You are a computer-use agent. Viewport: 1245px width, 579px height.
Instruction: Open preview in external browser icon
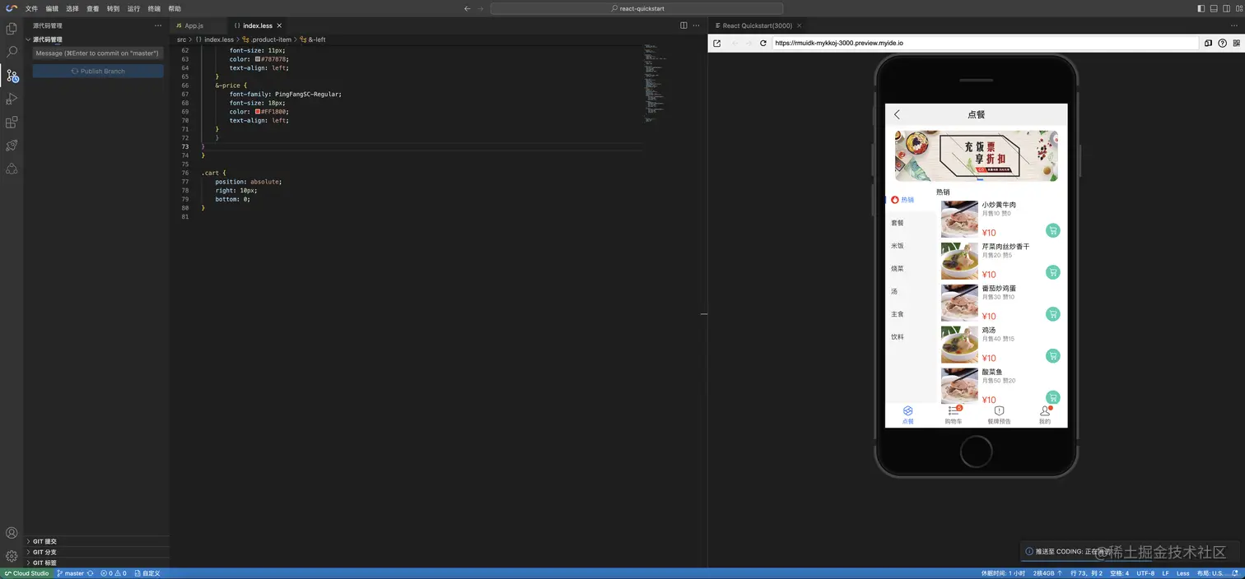point(716,43)
